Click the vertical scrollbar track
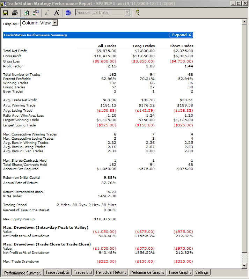 tap(244, 258)
